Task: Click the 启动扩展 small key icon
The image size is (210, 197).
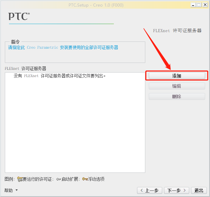Action: tap(58, 179)
